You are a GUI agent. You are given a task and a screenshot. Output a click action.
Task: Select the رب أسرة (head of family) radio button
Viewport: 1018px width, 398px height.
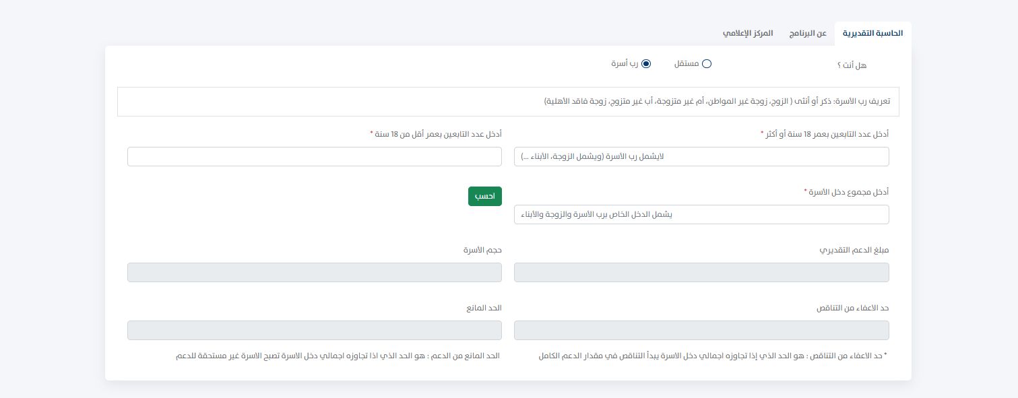646,63
